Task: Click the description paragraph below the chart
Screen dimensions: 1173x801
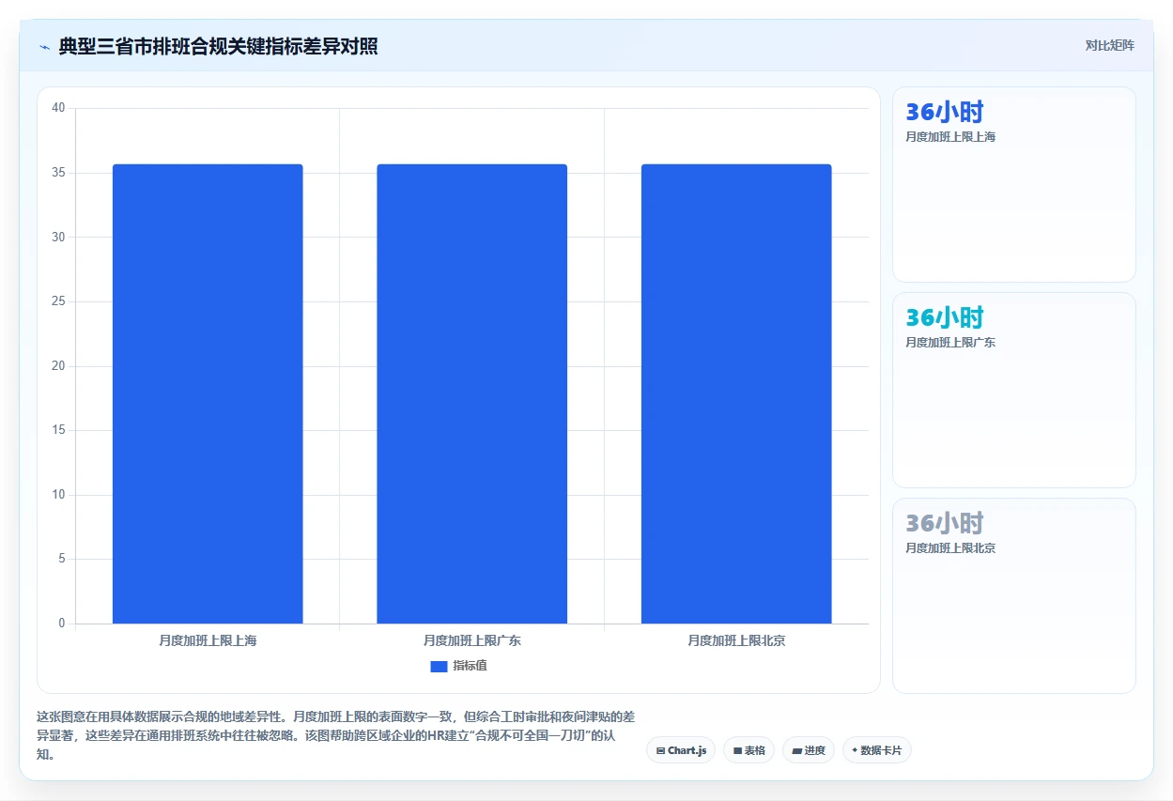Action: [336, 735]
